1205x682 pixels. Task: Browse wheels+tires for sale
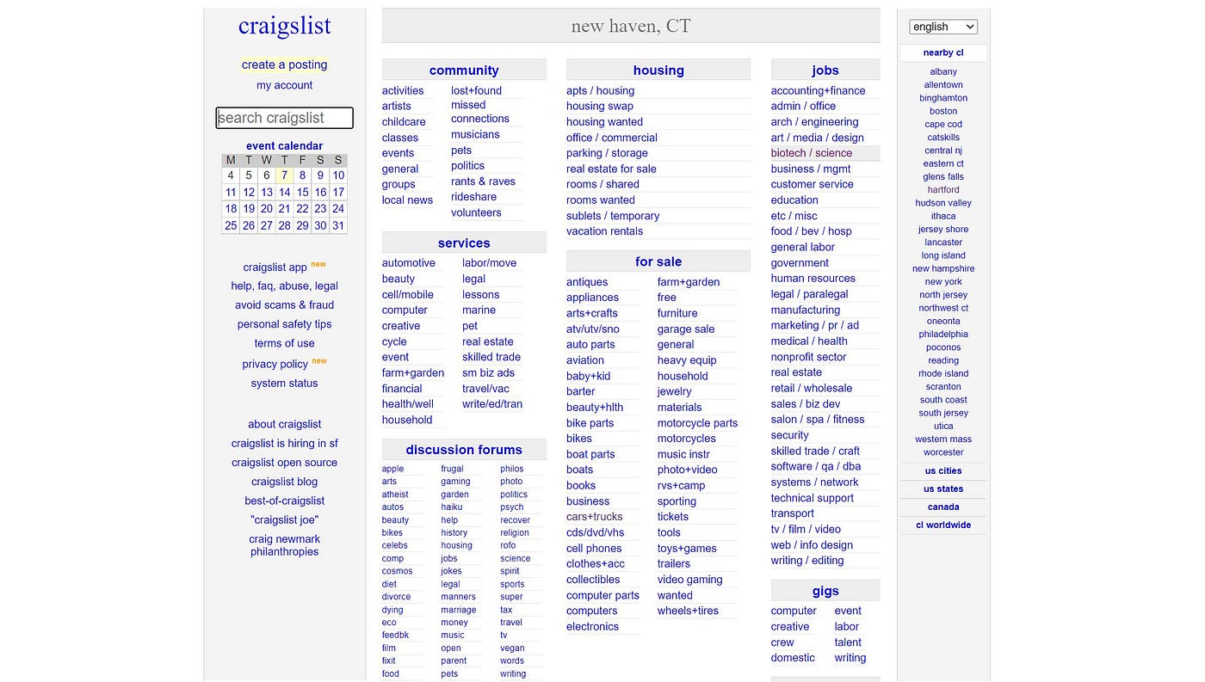coord(688,611)
